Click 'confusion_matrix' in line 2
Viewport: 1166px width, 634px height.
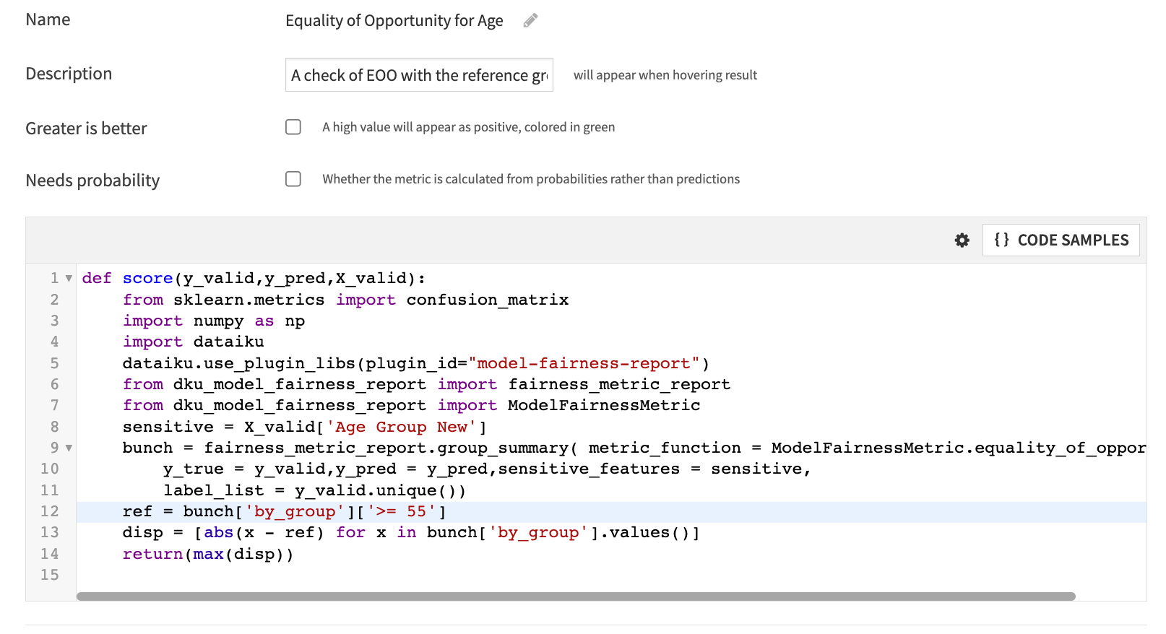tap(488, 300)
